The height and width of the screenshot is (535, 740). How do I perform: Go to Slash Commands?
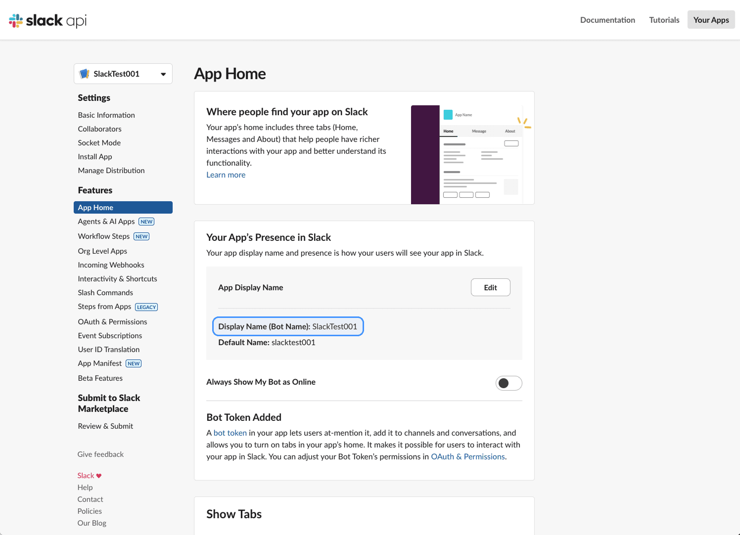click(105, 293)
